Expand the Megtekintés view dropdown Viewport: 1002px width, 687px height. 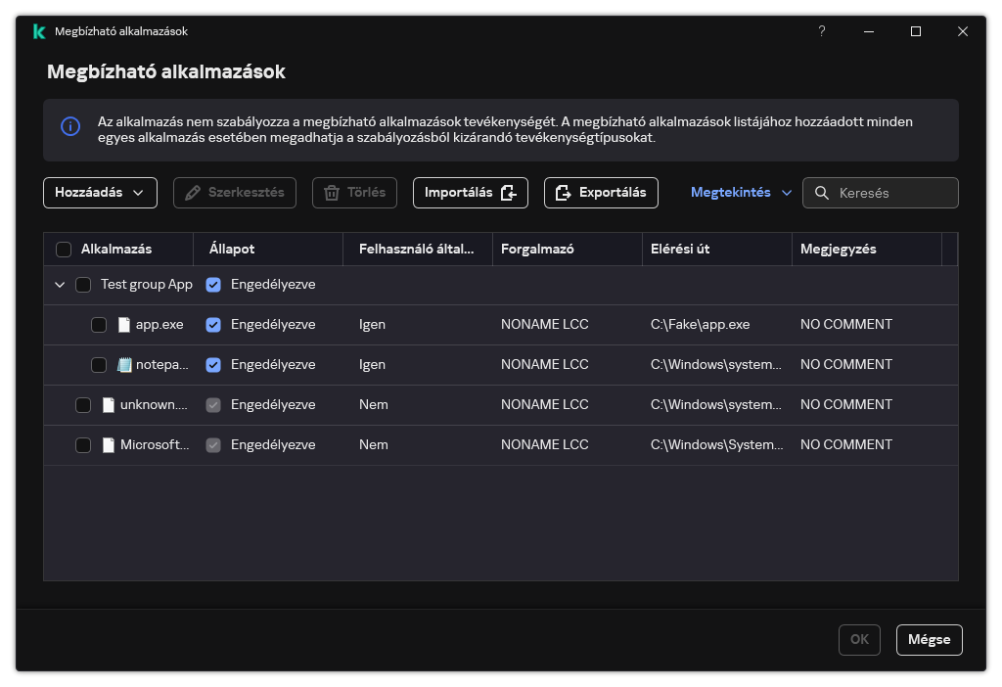741,193
